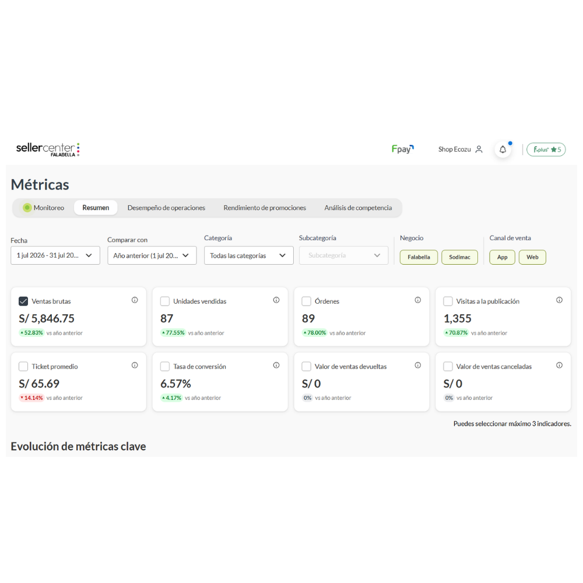Open the Subcategoría dropdown
Screen dimensions: 583x583
coord(344,255)
